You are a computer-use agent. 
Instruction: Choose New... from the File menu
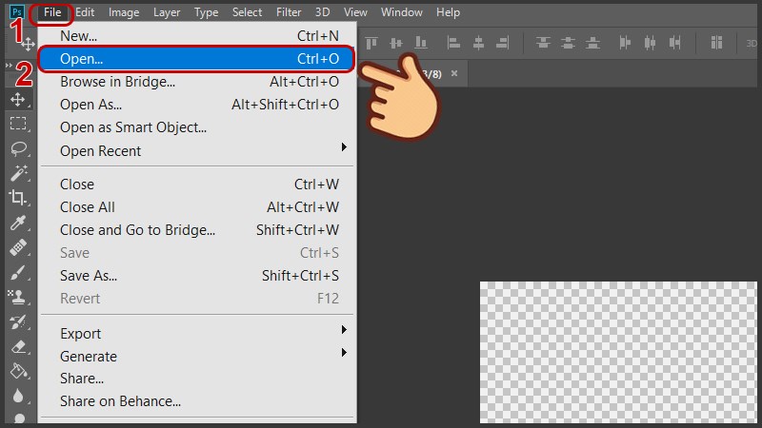tap(196, 36)
